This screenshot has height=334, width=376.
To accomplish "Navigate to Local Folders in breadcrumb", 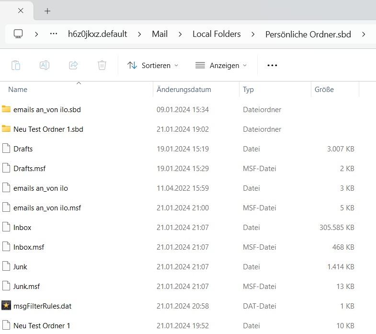I will tap(216, 34).
